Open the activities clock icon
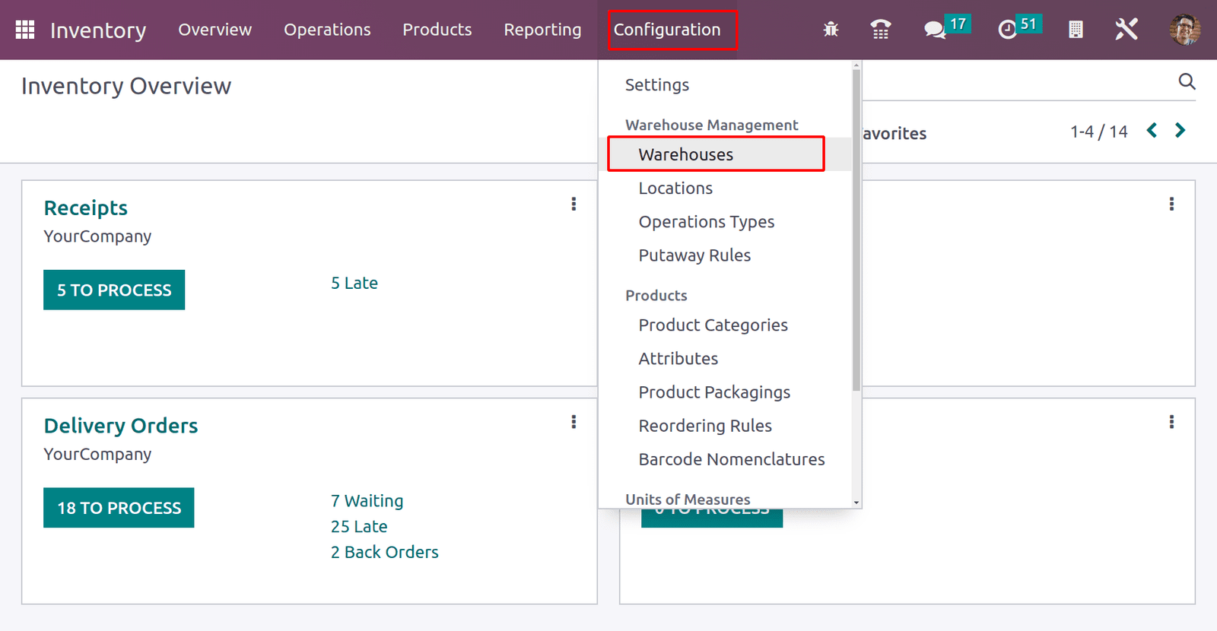Image resolution: width=1217 pixels, height=631 pixels. [x=1007, y=30]
